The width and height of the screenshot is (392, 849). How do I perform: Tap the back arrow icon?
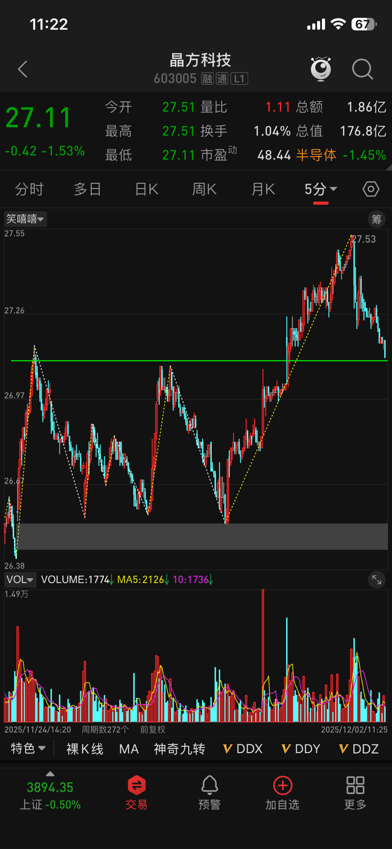coord(22,69)
